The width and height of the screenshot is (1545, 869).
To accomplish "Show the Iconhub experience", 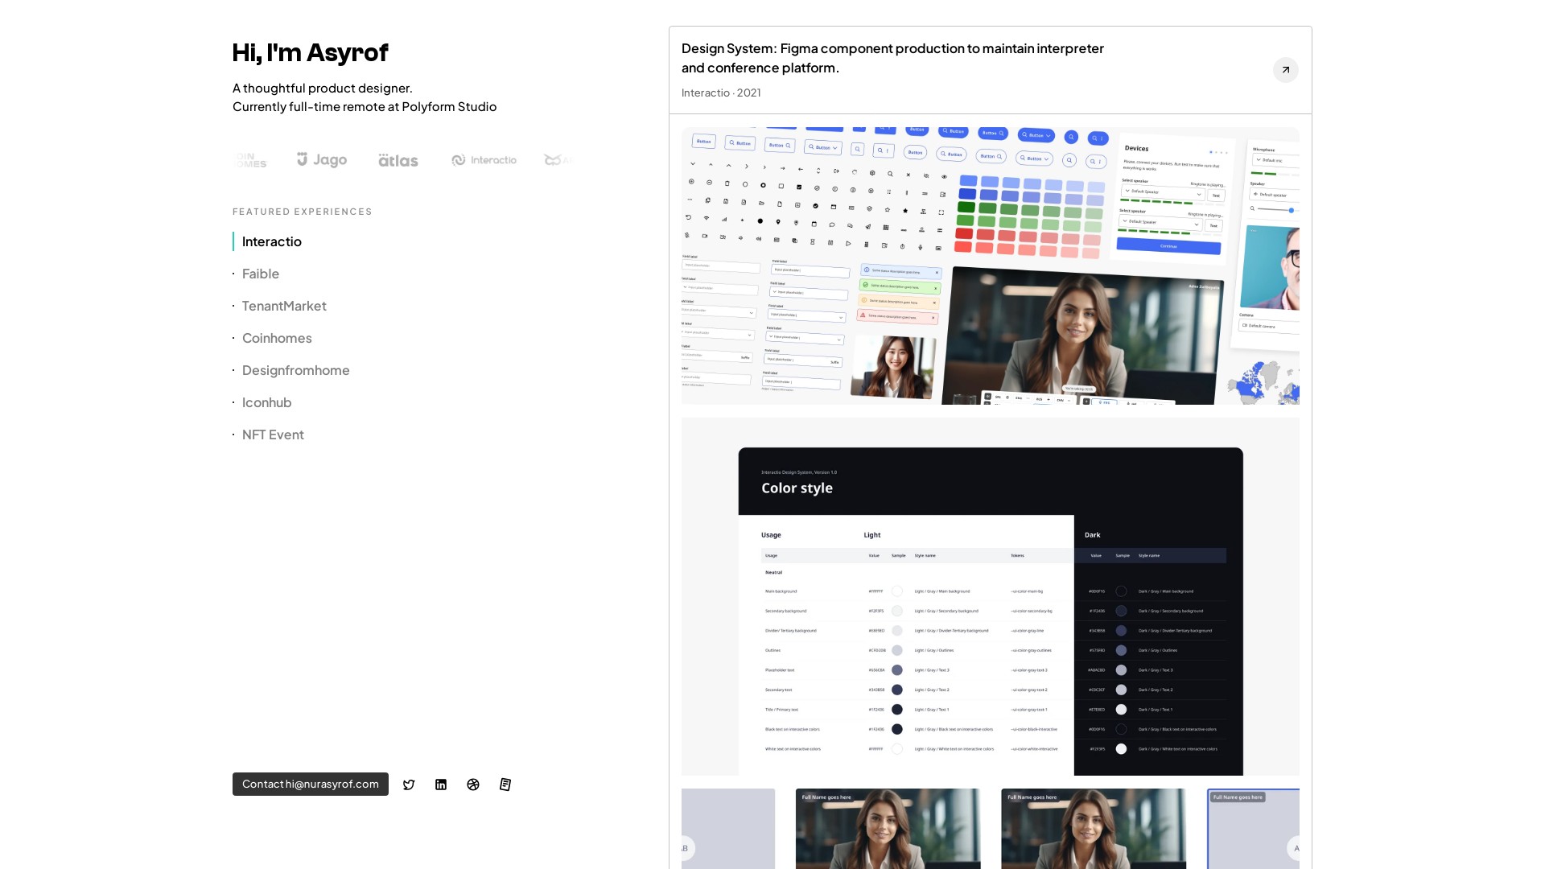I will pyautogui.click(x=267, y=402).
